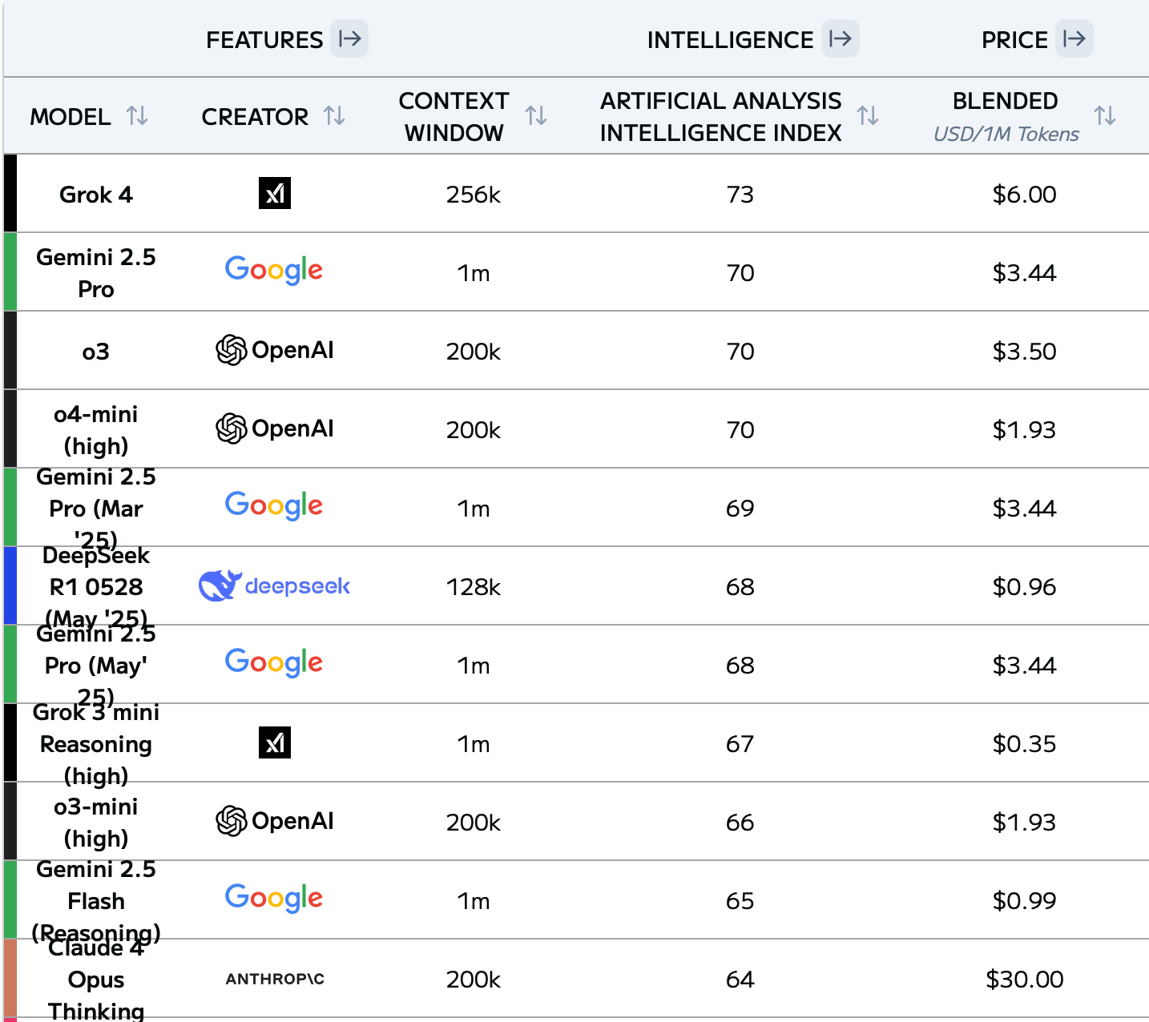Screen dimensions: 1149x1022
Task: Sort by BLENDED price arrows
Action: pyautogui.click(x=1106, y=116)
